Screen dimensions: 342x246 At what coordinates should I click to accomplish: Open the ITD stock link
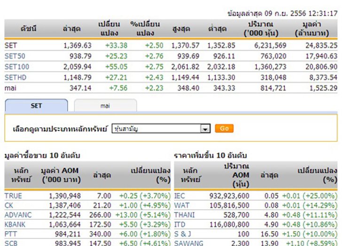point(180,225)
